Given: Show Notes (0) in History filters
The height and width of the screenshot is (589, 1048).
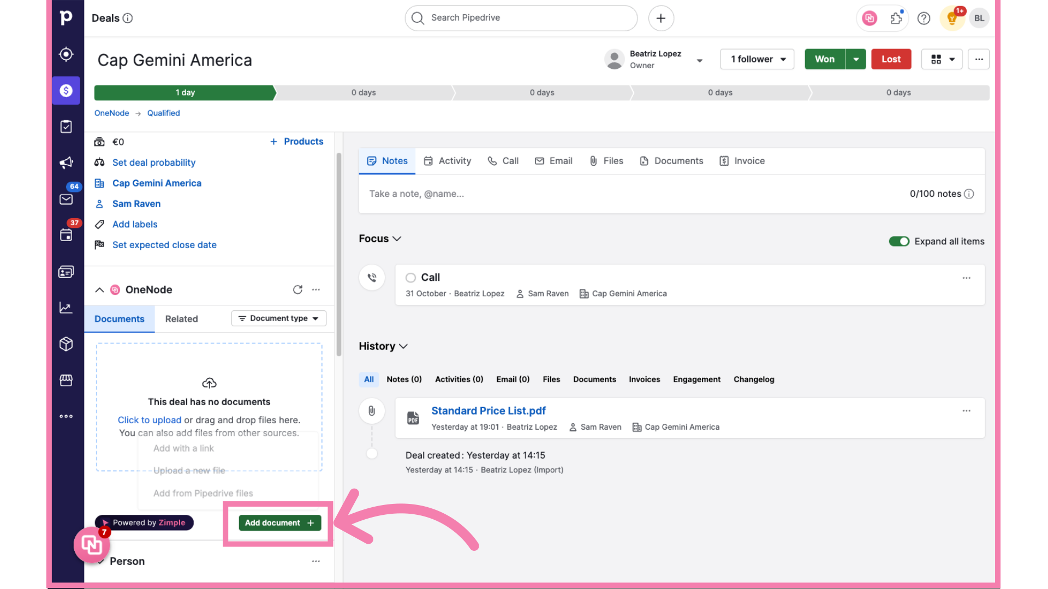Looking at the screenshot, I should pyautogui.click(x=404, y=380).
